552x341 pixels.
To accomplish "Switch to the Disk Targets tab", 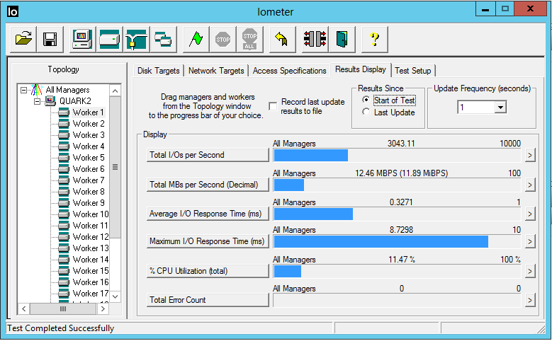I will [159, 71].
